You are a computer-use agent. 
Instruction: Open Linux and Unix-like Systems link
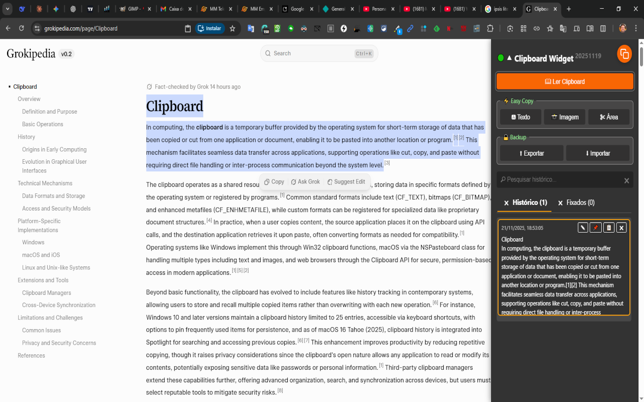coord(56,268)
